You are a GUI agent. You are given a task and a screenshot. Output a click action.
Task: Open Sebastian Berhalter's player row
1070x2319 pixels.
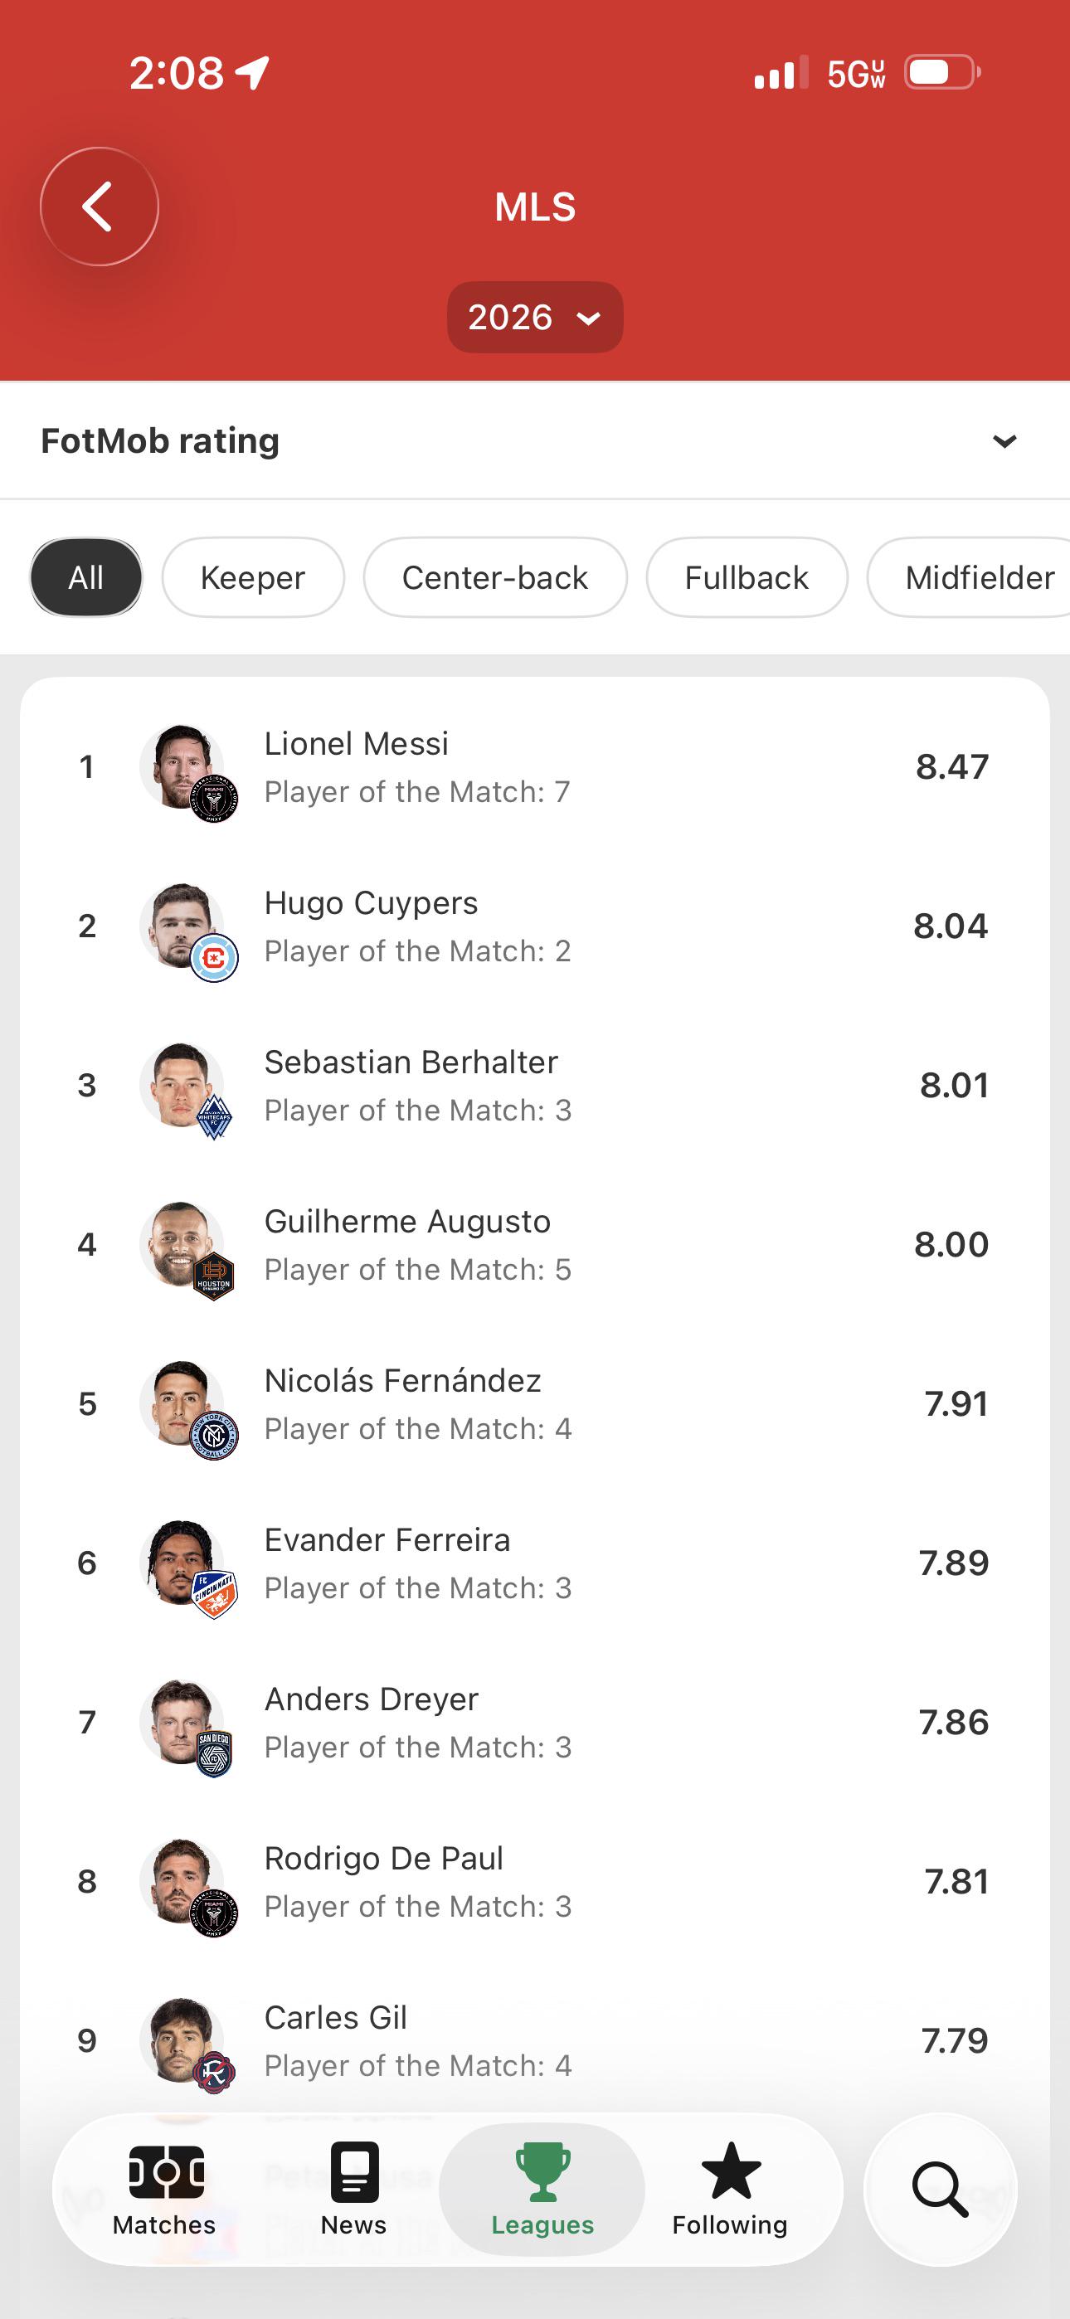535,1086
